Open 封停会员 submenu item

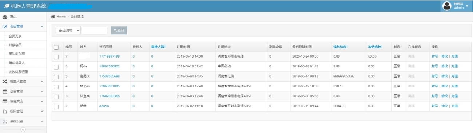click(x=15, y=45)
